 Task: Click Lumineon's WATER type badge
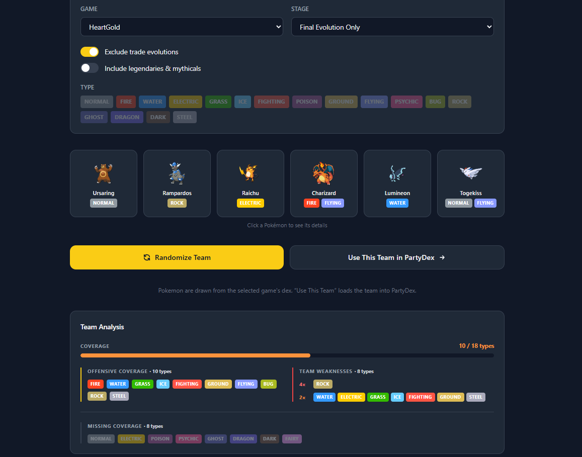(397, 203)
